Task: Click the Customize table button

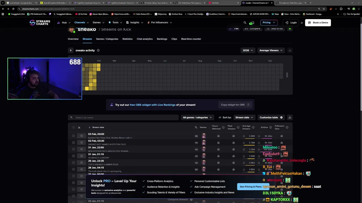Action: (271, 118)
